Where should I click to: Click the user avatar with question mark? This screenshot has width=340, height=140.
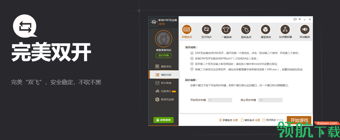(163, 39)
